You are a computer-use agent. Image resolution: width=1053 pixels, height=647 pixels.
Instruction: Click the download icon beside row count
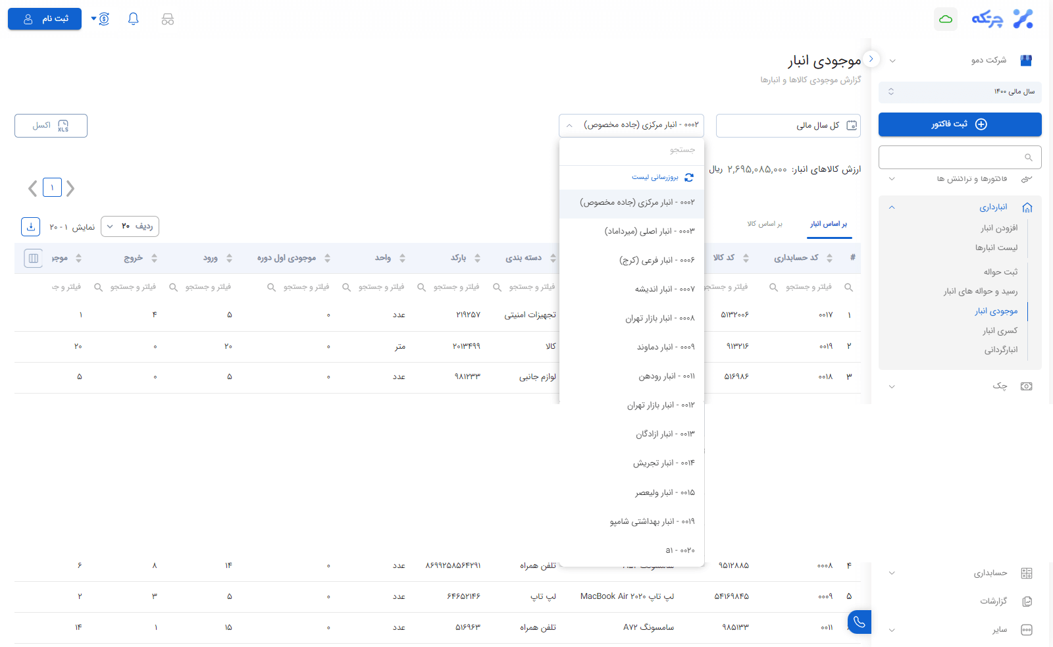click(31, 226)
